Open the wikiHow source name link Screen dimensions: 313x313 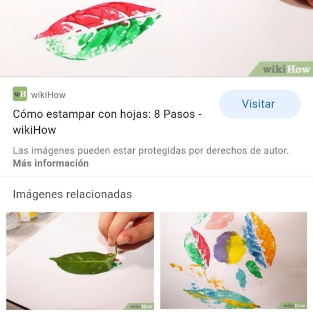(x=48, y=95)
